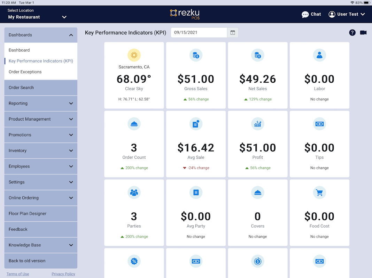Select Key Performance Indicators (KPI) item
Image resolution: width=372 pixels, height=278 pixels.
(41, 61)
